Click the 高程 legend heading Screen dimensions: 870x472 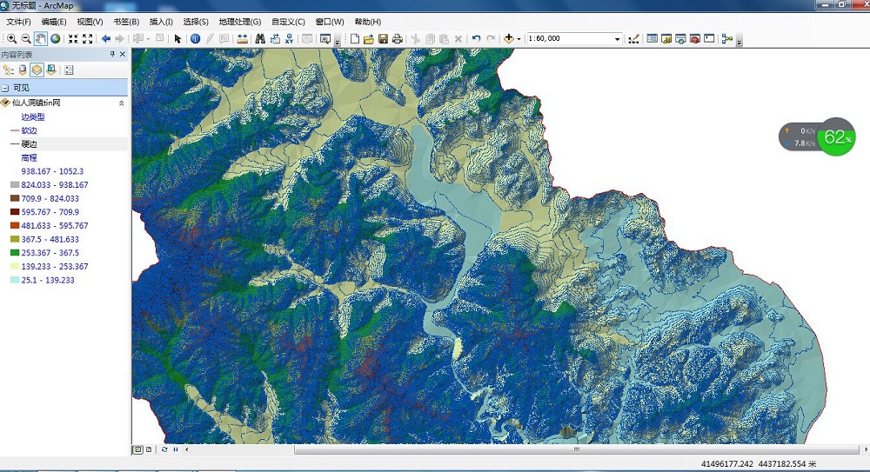pyautogui.click(x=29, y=157)
